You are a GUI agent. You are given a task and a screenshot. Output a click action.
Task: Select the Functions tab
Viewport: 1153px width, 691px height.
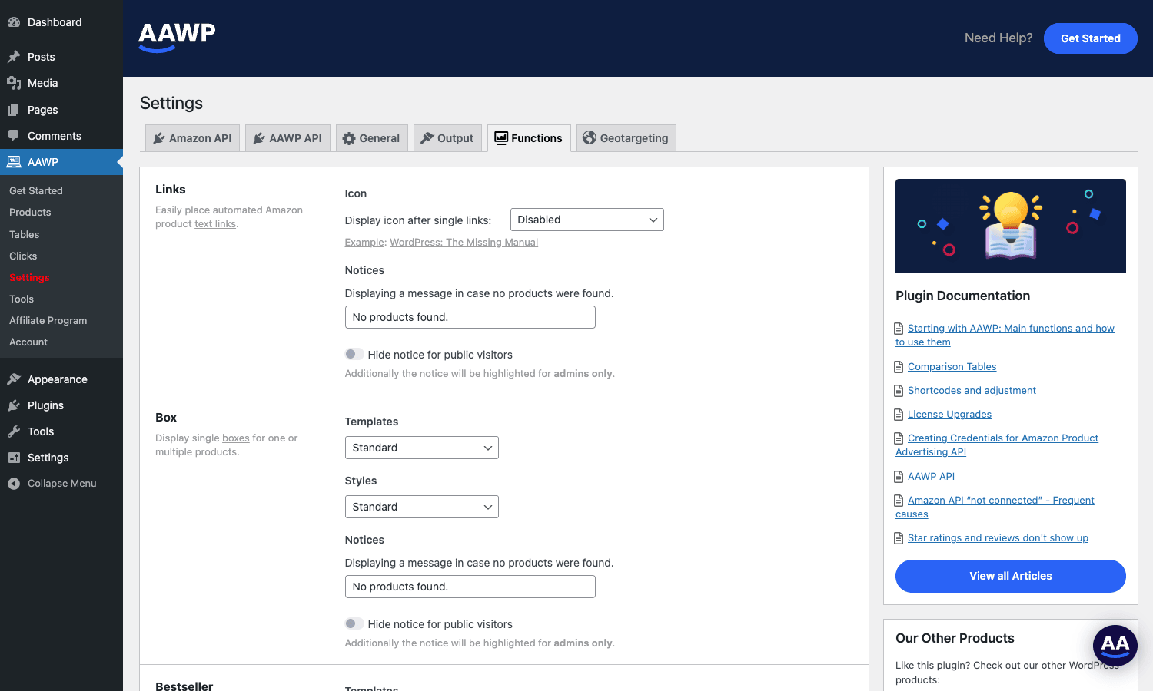530,138
